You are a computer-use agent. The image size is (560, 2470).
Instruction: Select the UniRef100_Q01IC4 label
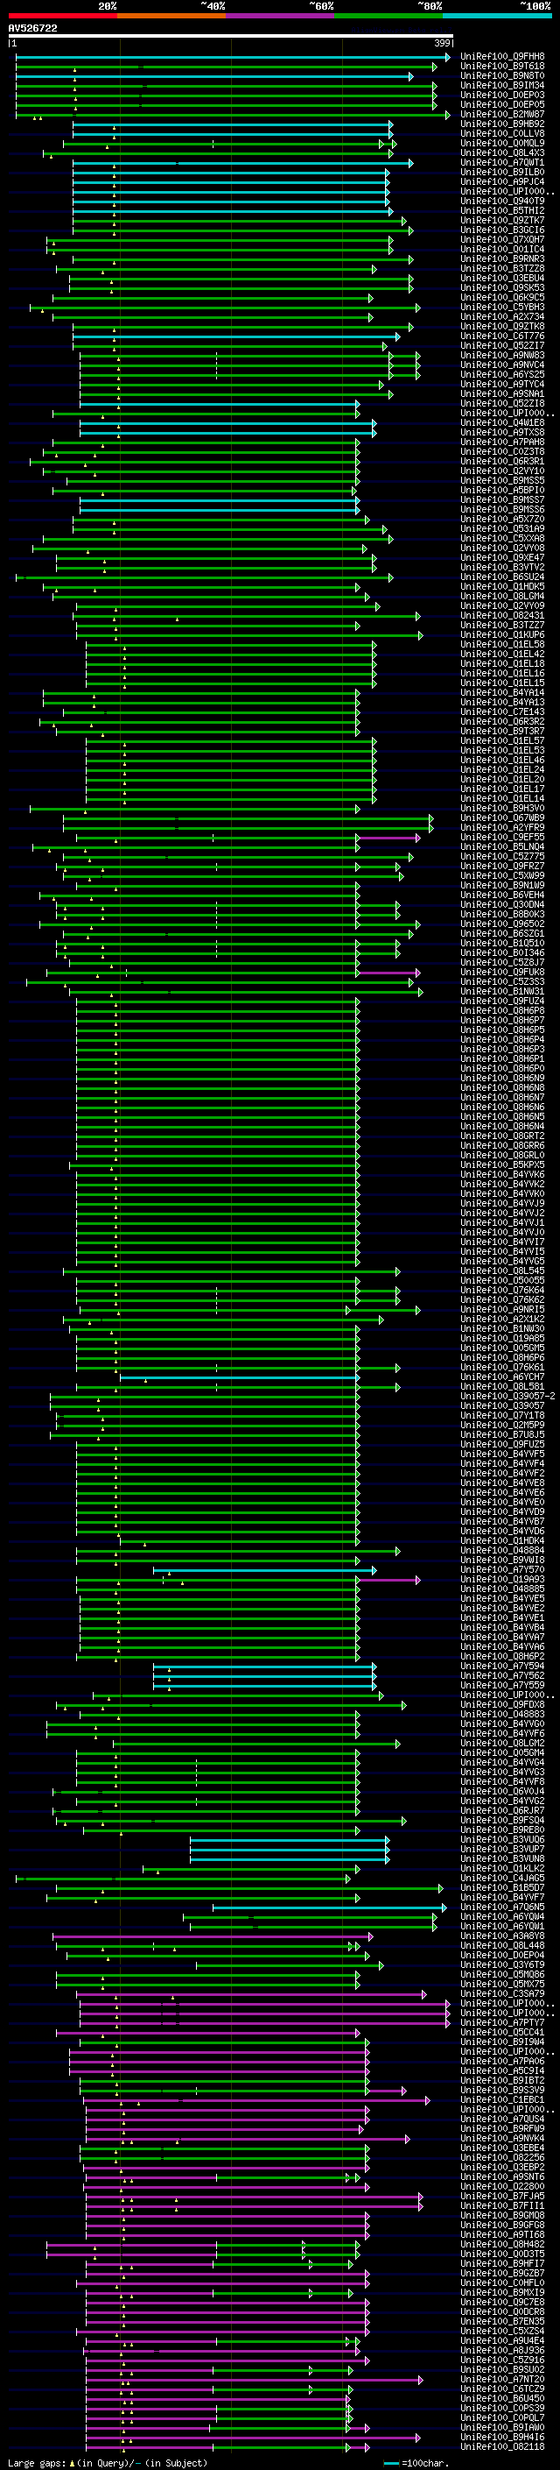coord(502,250)
